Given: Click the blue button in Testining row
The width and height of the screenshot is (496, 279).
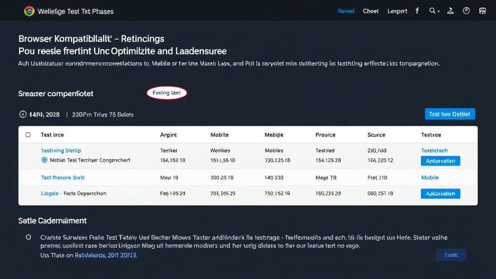Looking at the screenshot, I should click(x=440, y=161).
